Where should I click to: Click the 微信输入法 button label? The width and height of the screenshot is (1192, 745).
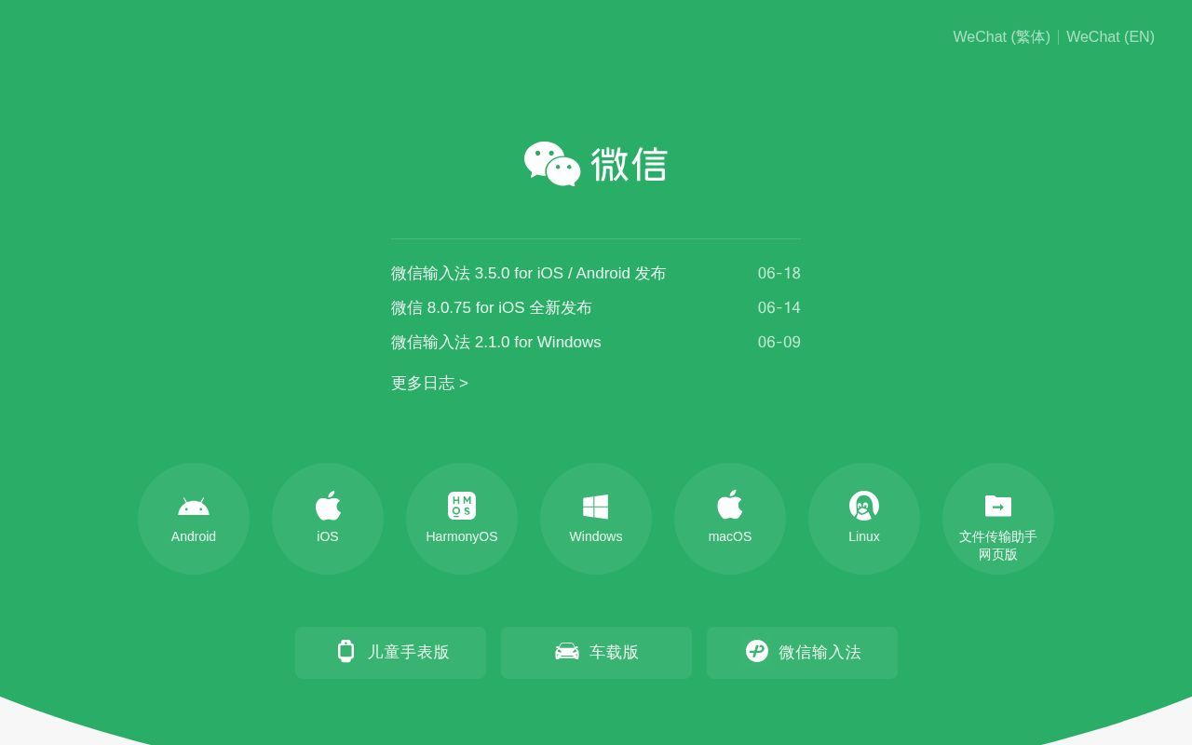(x=819, y=653)
